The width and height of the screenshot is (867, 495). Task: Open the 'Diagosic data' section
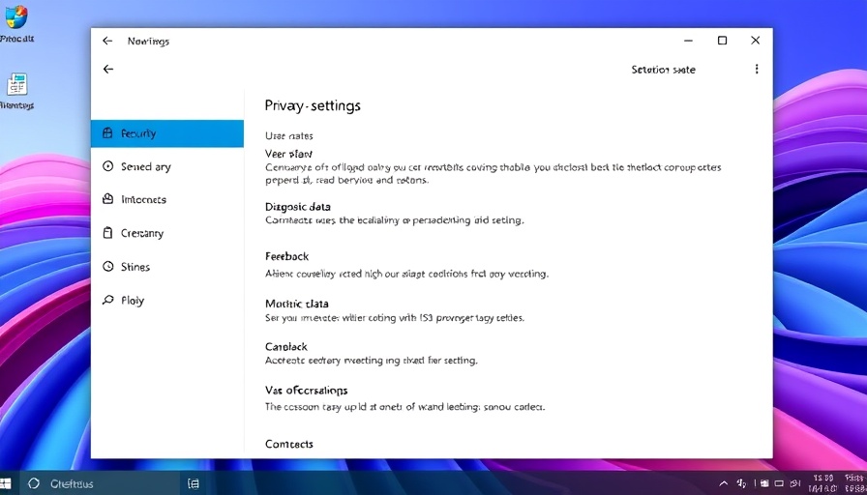297,207
